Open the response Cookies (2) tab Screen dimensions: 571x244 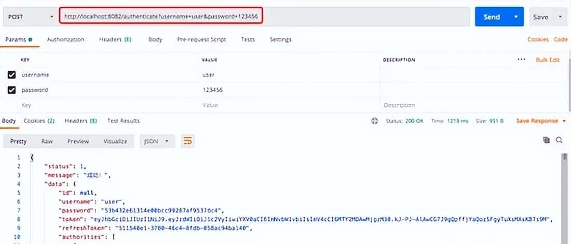point(39,120)
